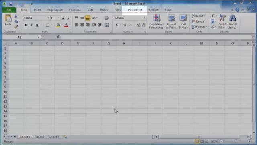
Task: Align text left
Action: click(76, 25)
